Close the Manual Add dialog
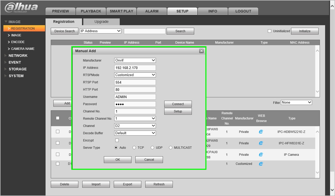 [x=201, y=51]
